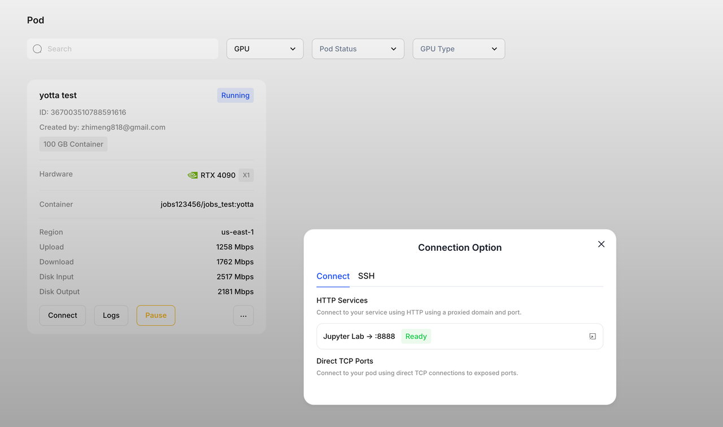Image resolution: width=723 pixels, height=427 pixels.
Task: Close the Connection Option dialog
Action: click(x=601, y=244)
